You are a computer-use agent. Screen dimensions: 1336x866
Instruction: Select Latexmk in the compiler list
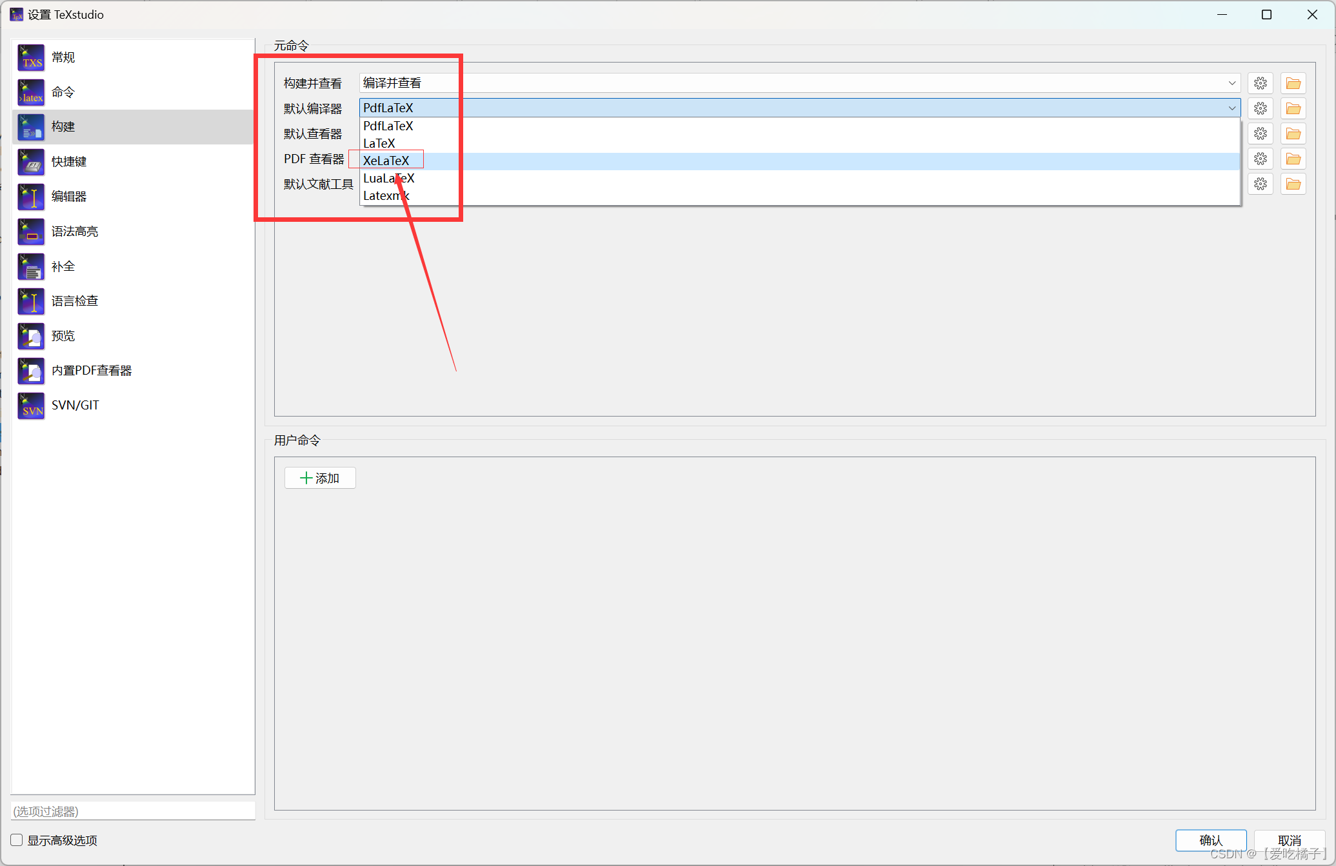385,195
